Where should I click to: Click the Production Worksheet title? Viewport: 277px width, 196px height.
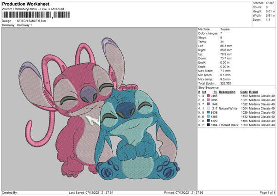(25, 4)
